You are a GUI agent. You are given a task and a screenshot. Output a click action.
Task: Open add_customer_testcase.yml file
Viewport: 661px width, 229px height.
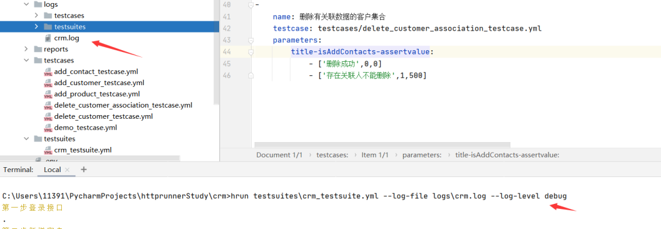pos(99,83)
